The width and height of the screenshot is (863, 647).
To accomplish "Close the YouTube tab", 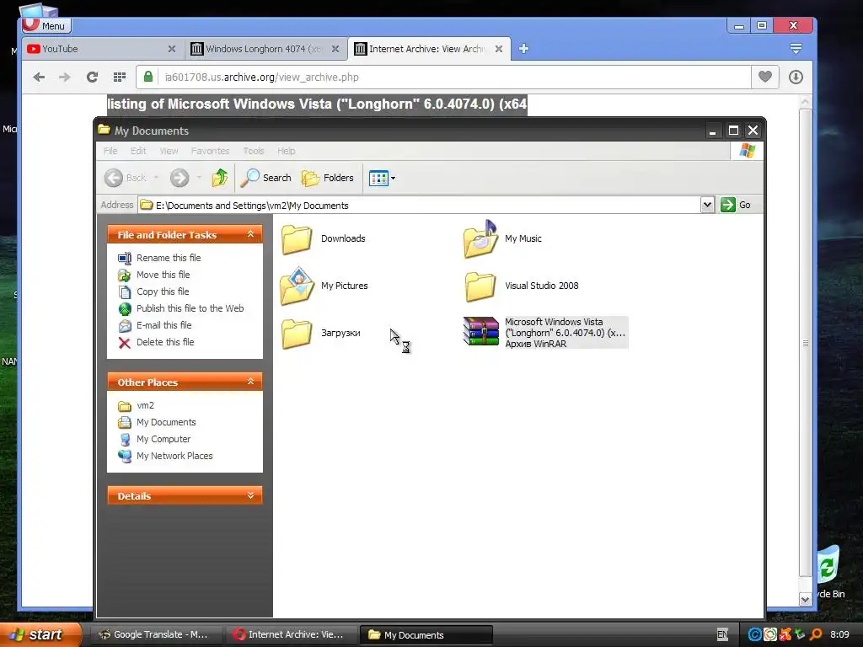I will pos(172,49).
